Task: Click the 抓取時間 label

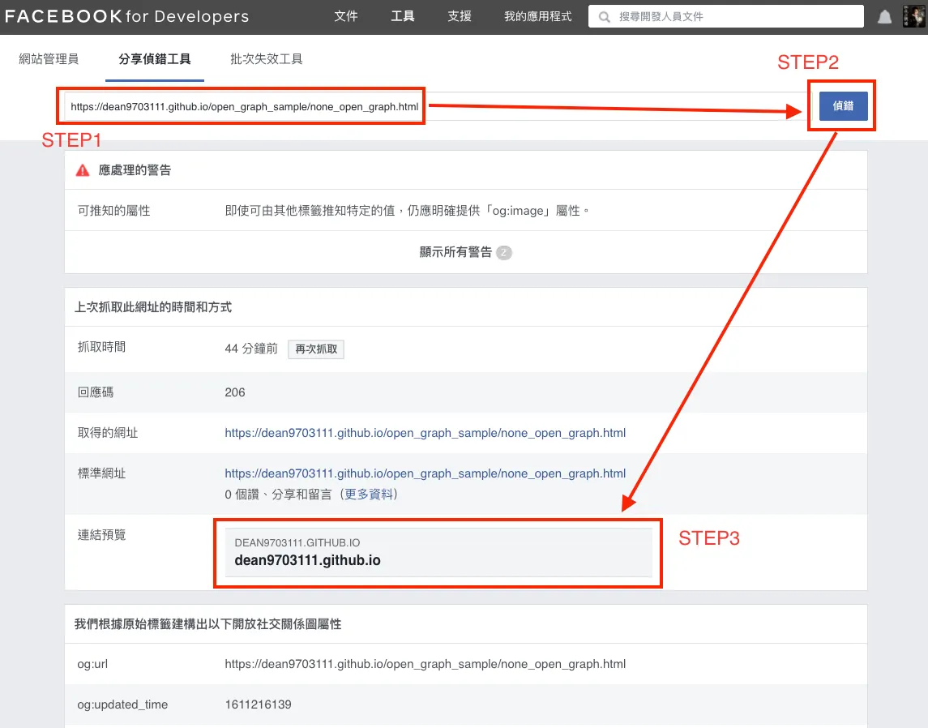Action: pos(101,347)
